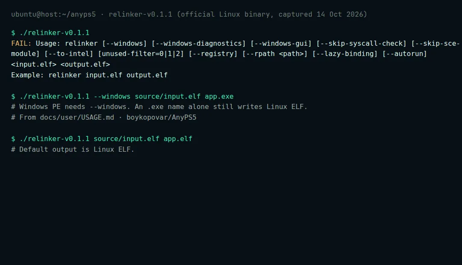Click the command line "$ ./relinker-v0.1.1" with no arguments

tap(50, 32)
